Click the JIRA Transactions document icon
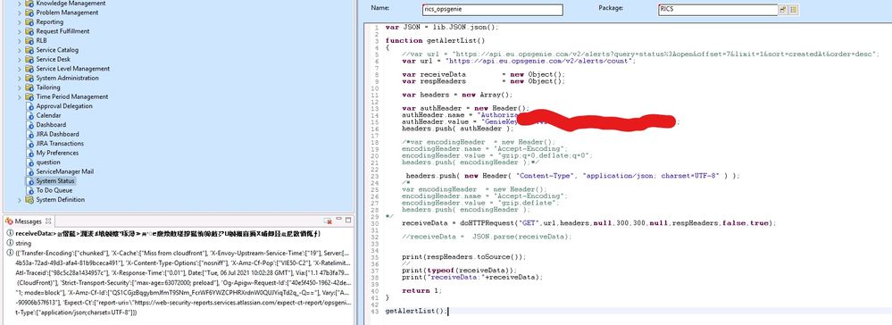The image size is (892, 325). pos(30,144)
